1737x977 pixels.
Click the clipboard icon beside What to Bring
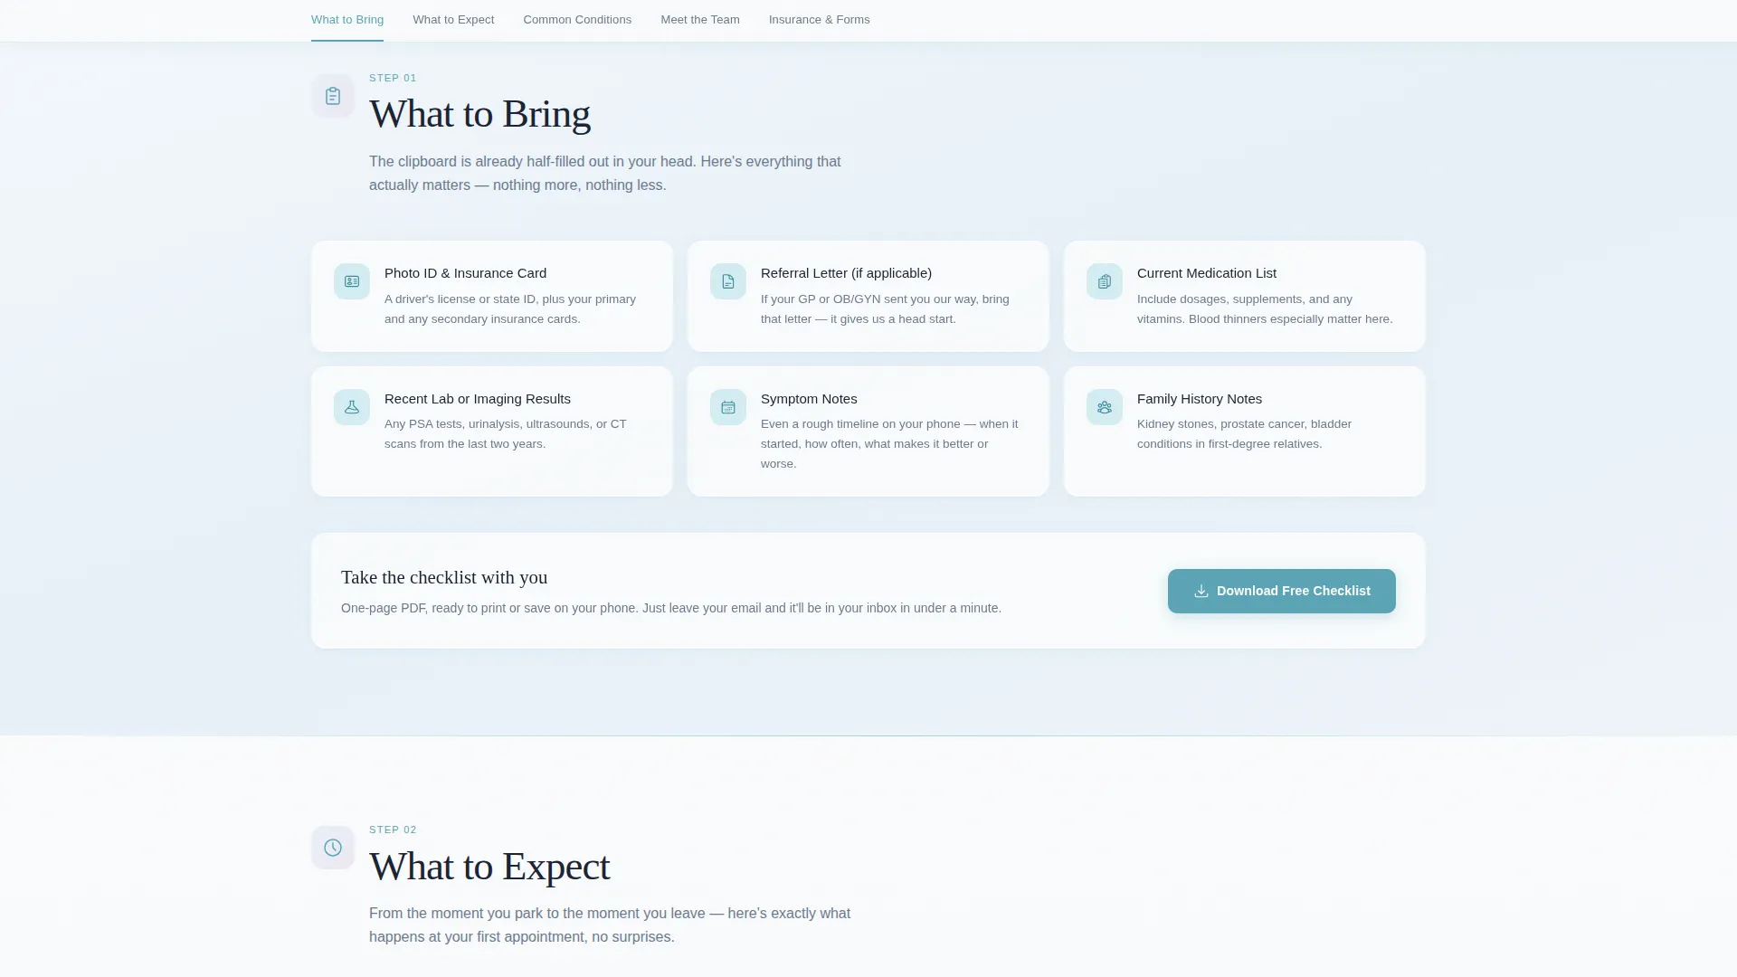click(x=333, y=96)
